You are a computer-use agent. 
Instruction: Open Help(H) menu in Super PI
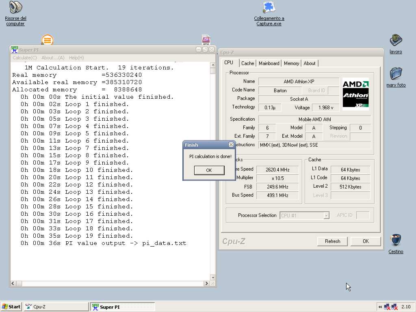[x=76, y=58]
